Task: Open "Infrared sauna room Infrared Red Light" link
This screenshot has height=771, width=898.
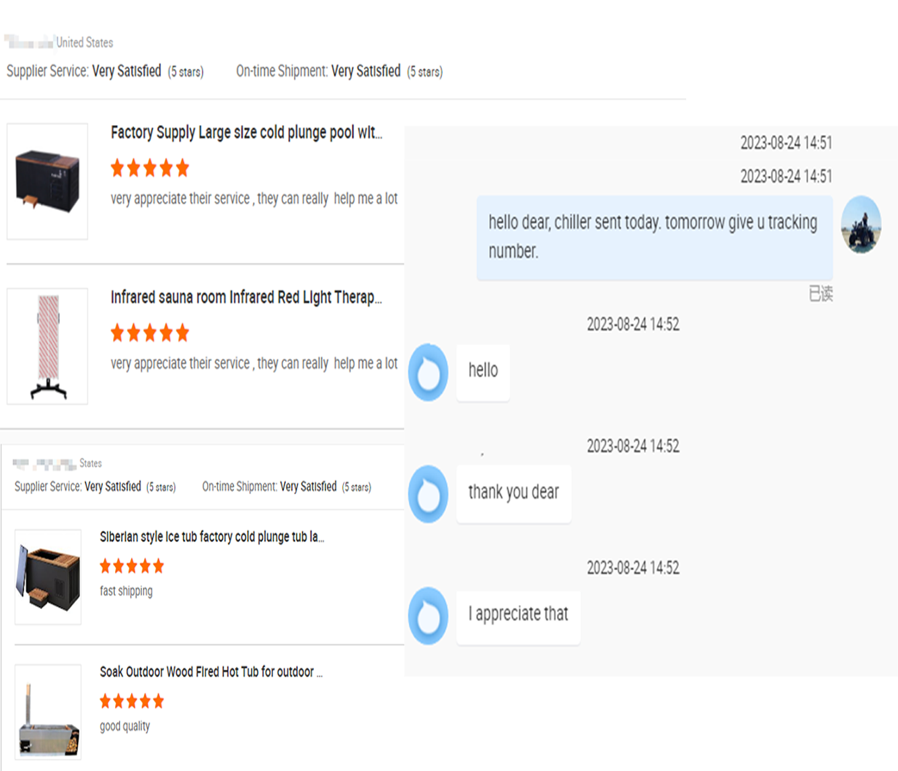Action: pyautogui.click(x=246, y=297)
